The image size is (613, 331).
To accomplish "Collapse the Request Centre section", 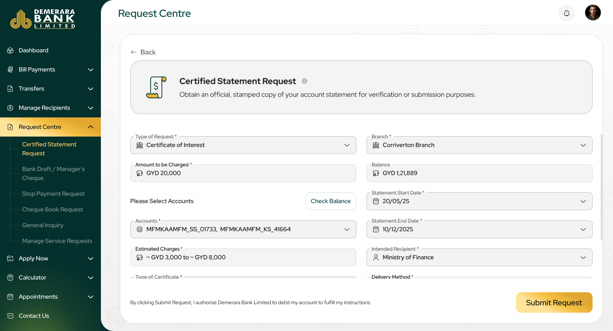I will tap(91, 127).
